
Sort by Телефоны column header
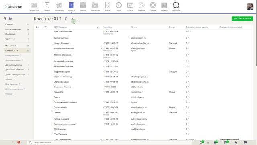(x=108, y=27)
